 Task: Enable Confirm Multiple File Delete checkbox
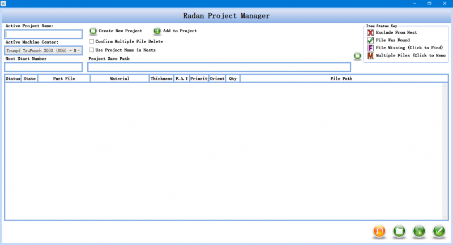click(x=92, y=41)
